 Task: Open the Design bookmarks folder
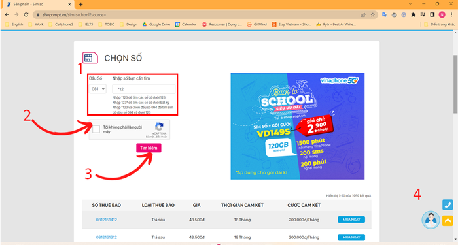[128, 25]
